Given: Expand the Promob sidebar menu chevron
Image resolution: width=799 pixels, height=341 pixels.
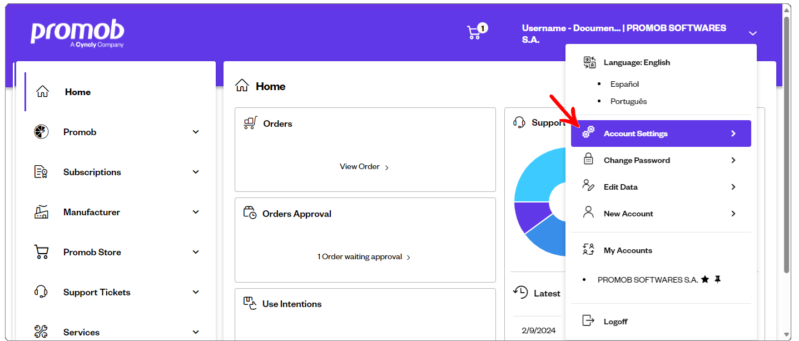Looking at the screenshot, I should 196,132.
